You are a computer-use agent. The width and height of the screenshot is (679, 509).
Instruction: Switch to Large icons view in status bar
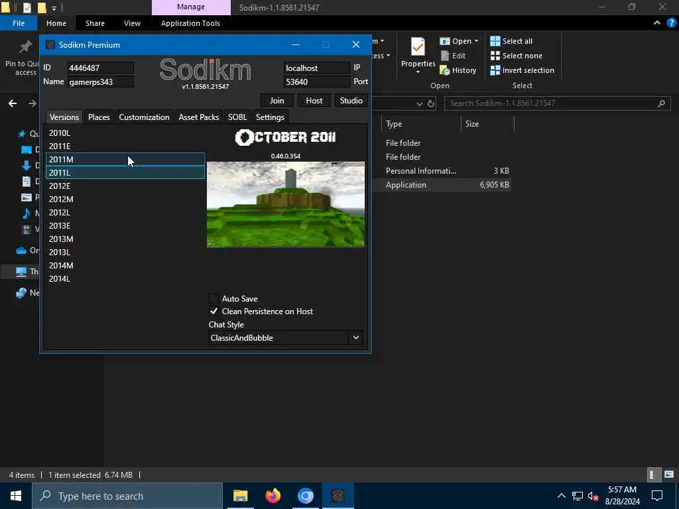[669, 475]
